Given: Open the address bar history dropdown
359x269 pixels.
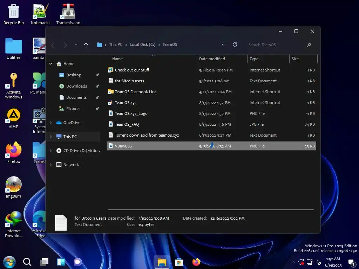Looking at the screenshot, I should coord(223,44).
